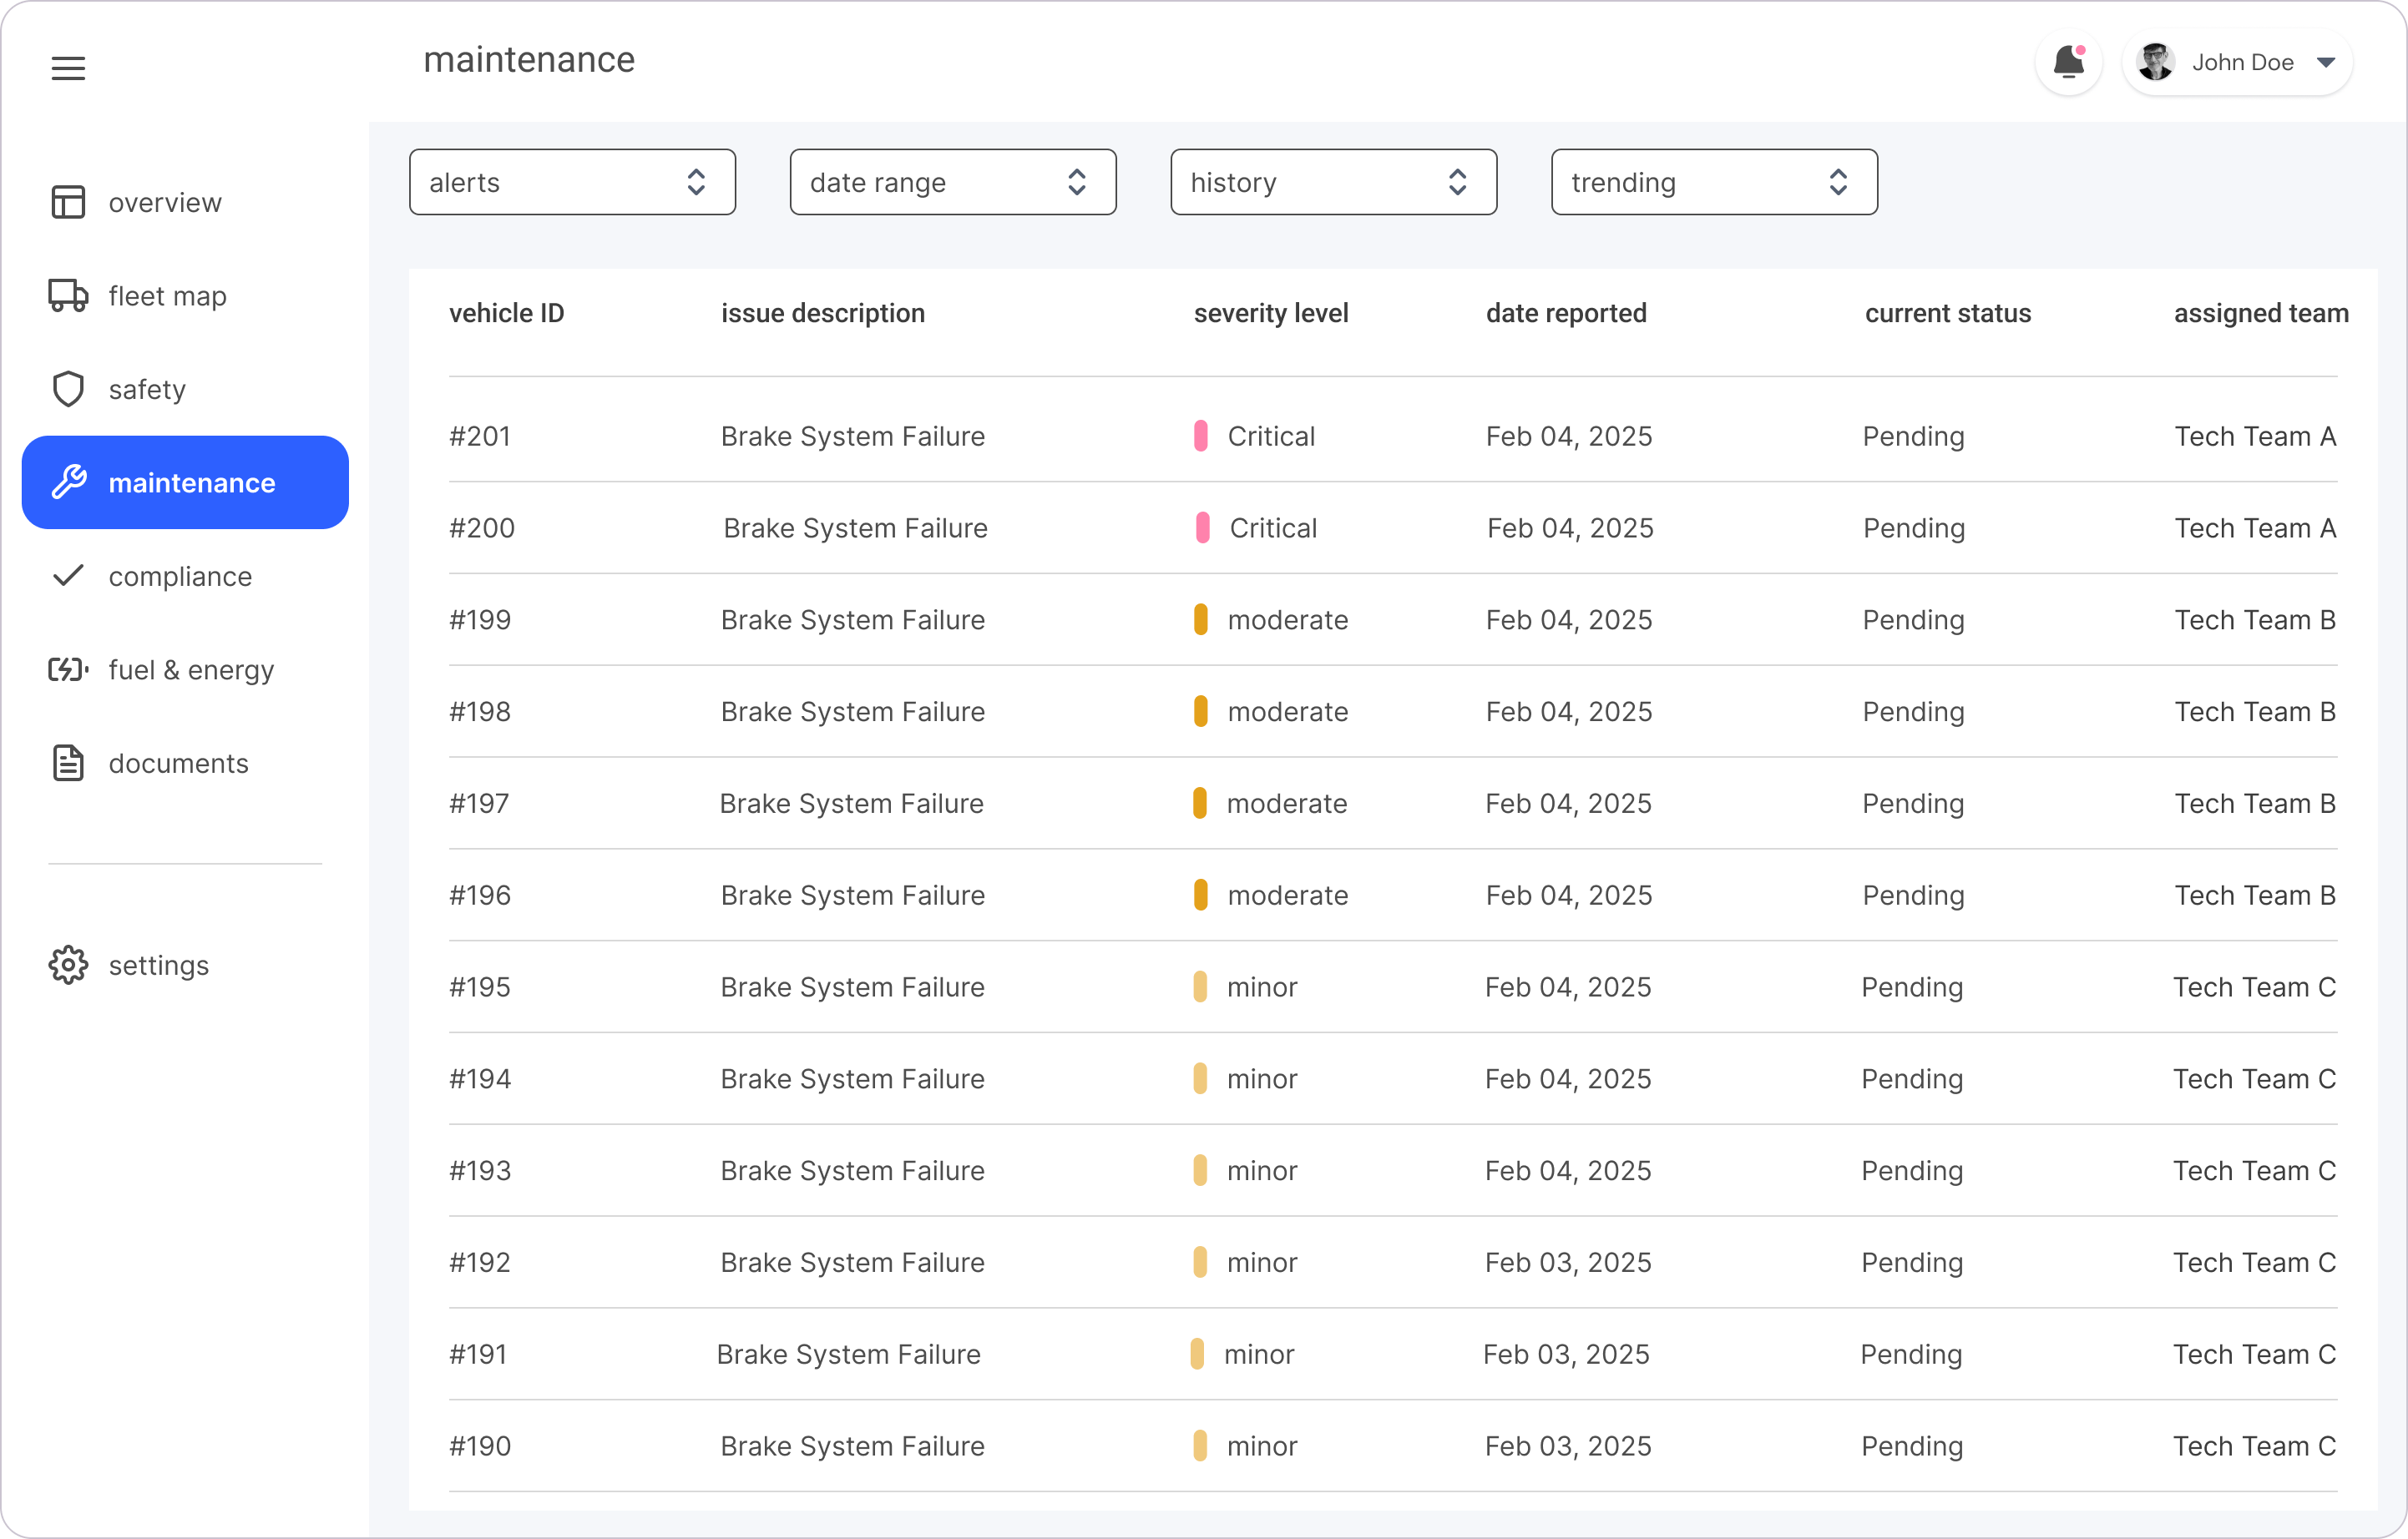Expand the John Doe account arrow

pos(2326,63)
